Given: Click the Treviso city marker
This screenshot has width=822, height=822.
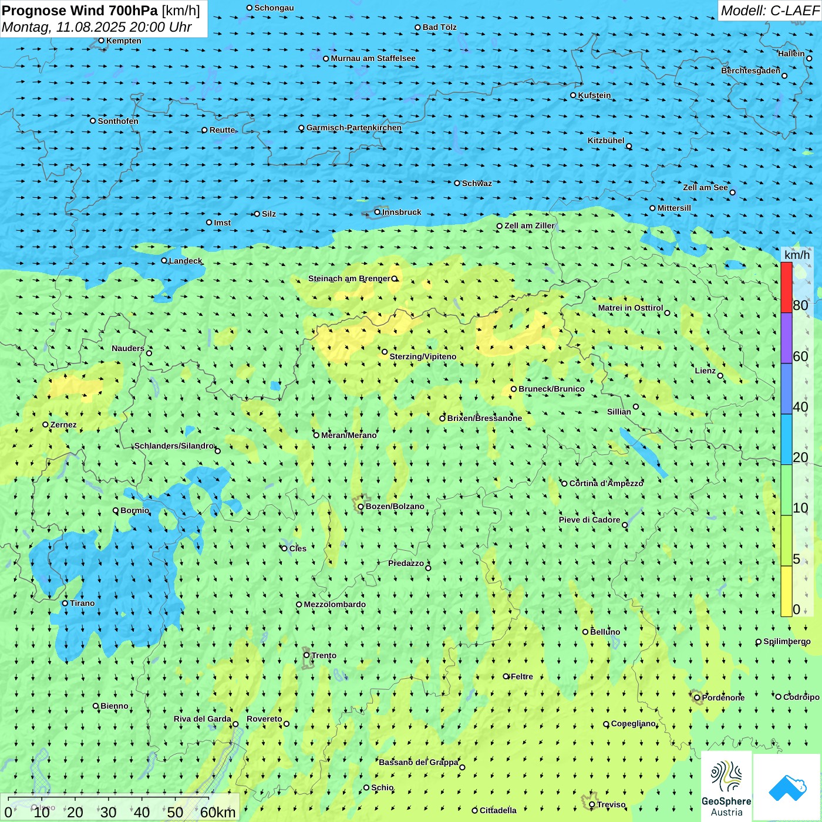Looking at the screenshot, I should tap(592, 804).
